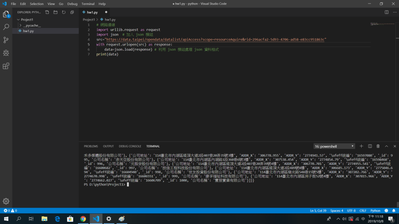Create a new file in Explorer
This screenshot has width=399, height=224.
tap(47, 12)
